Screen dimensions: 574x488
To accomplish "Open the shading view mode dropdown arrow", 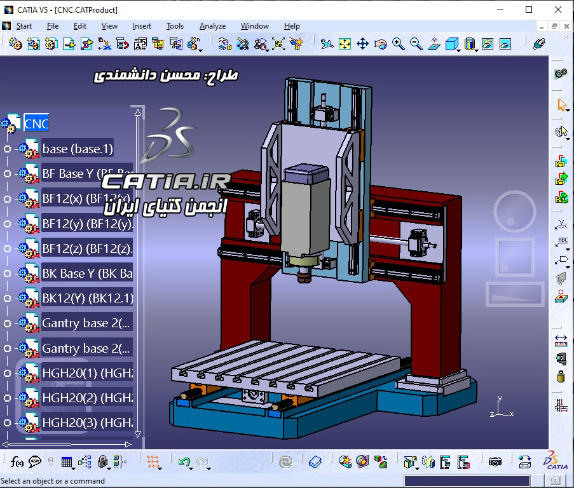I will tap(477, 50).
